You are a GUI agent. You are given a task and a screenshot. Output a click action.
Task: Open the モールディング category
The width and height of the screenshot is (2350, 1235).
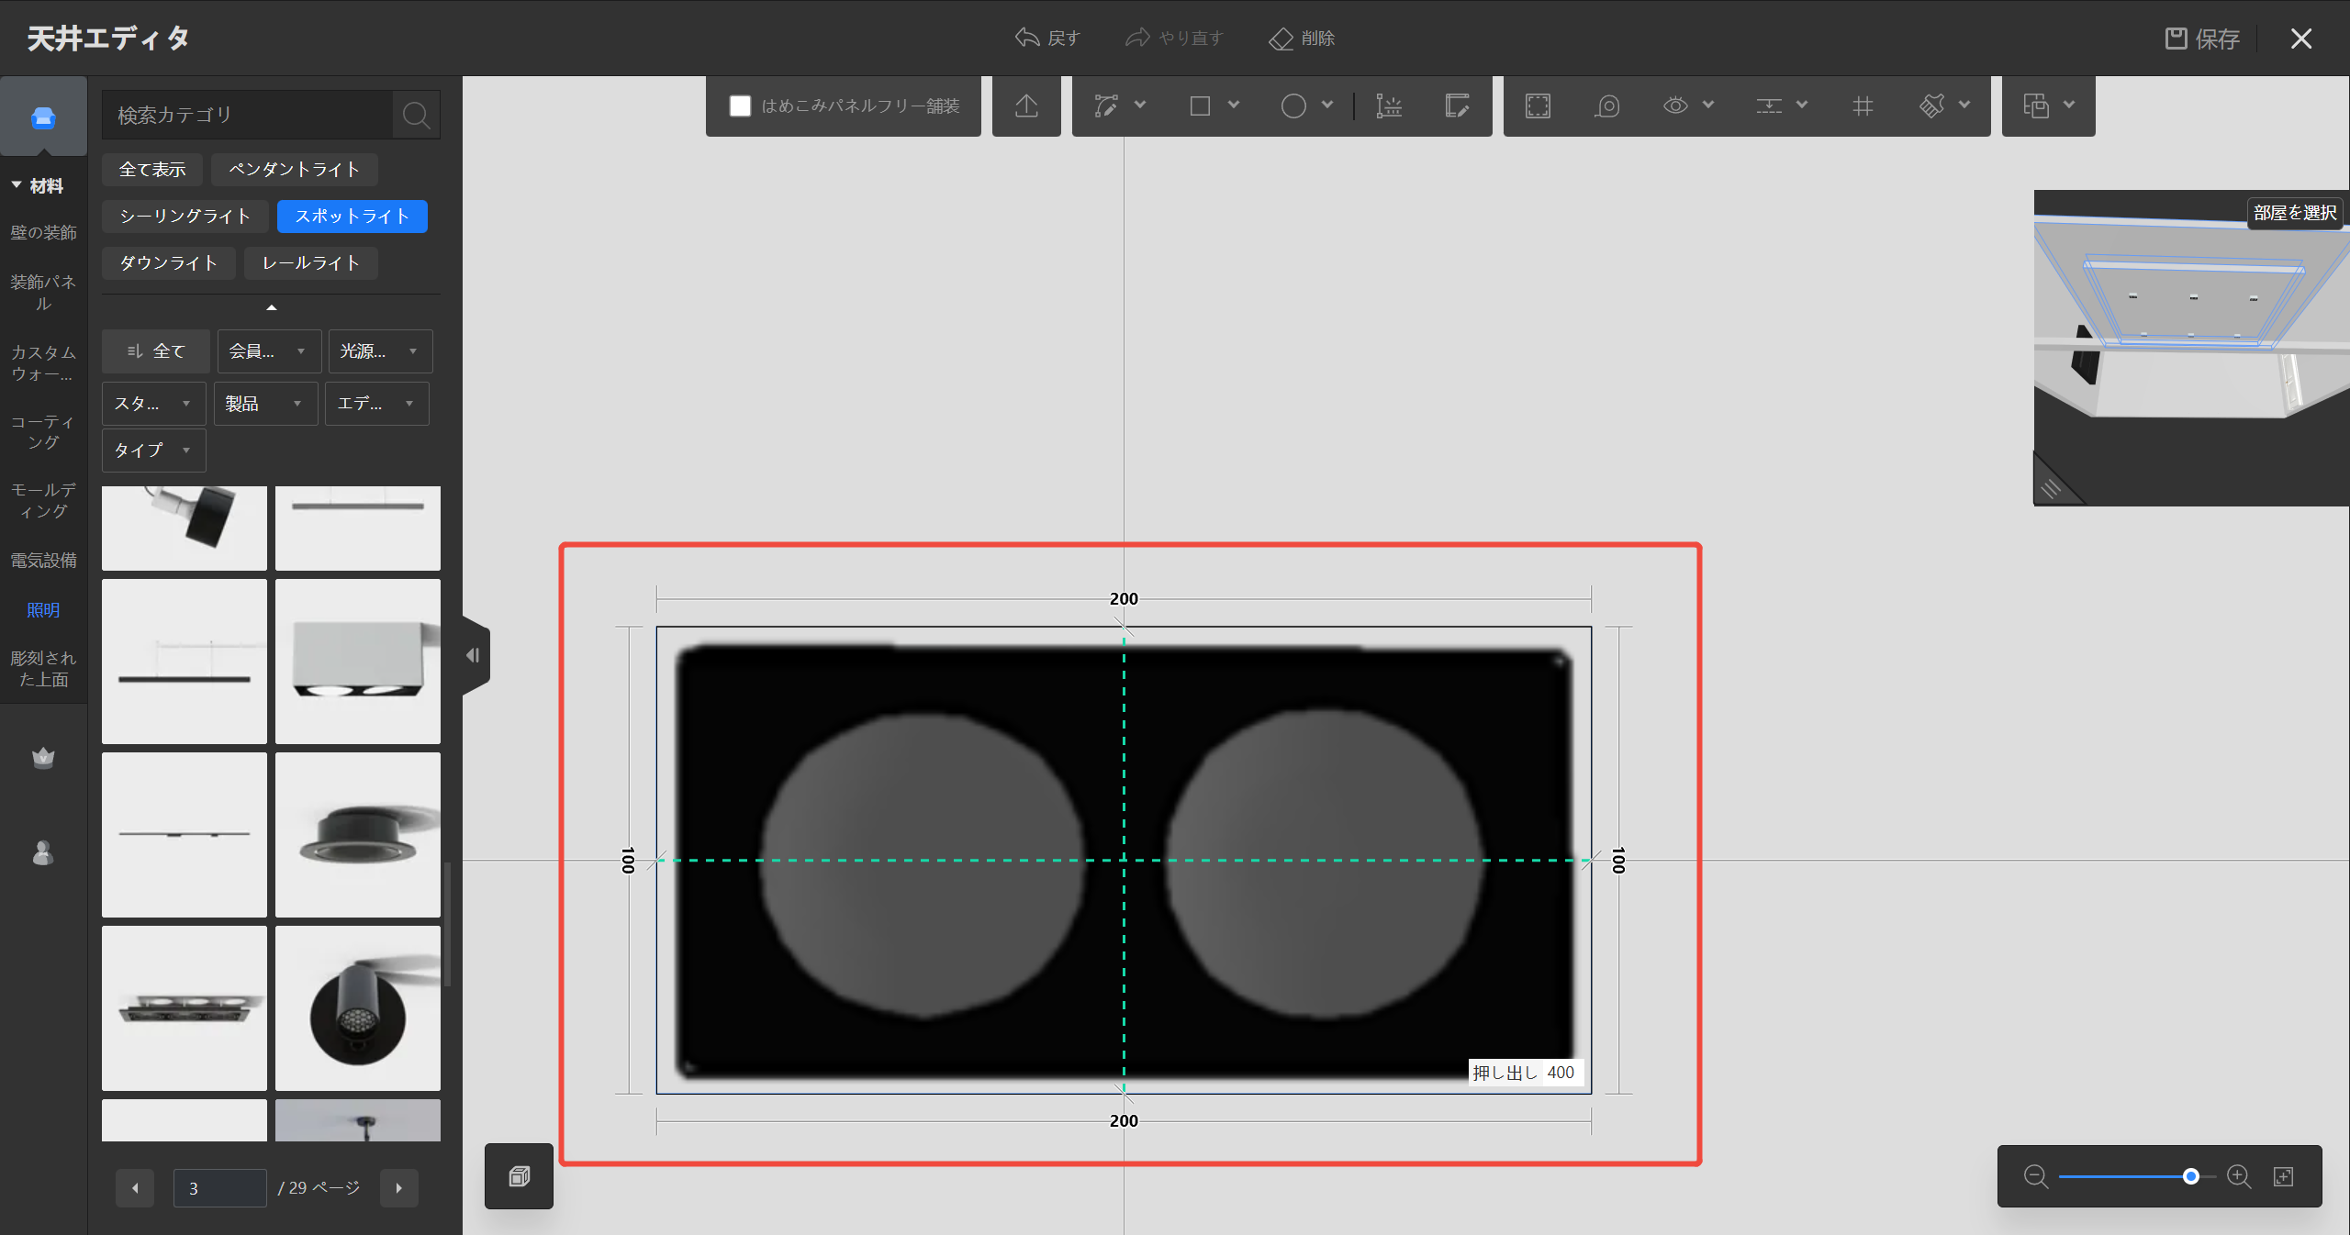(43, 500)
